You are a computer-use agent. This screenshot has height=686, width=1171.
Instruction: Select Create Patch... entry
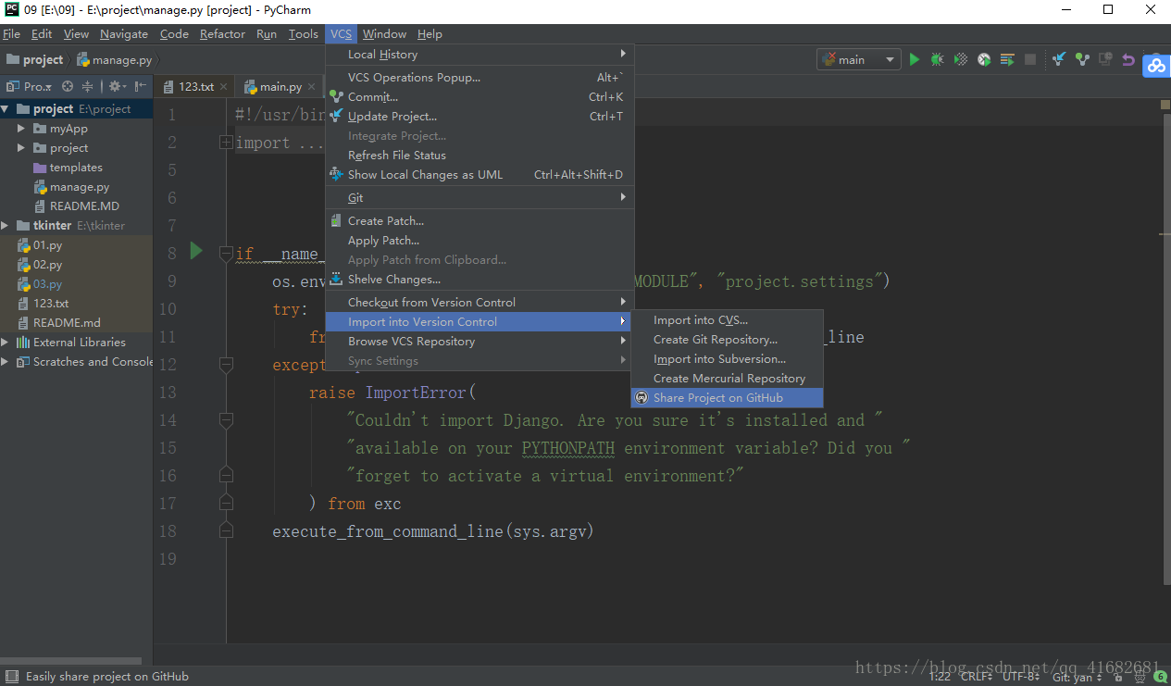tap(480, 221)
